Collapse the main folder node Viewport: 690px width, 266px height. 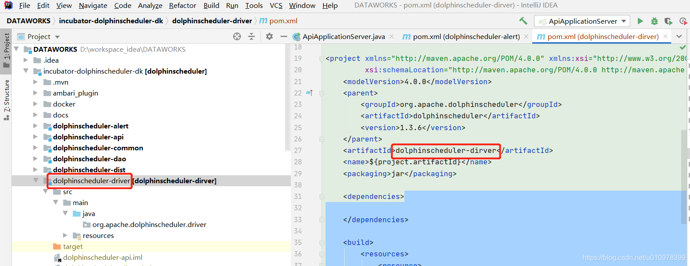[55, 202]
